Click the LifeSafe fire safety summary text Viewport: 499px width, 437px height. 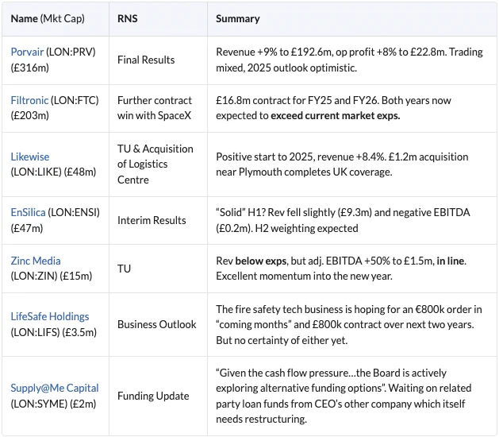point(349,324)
